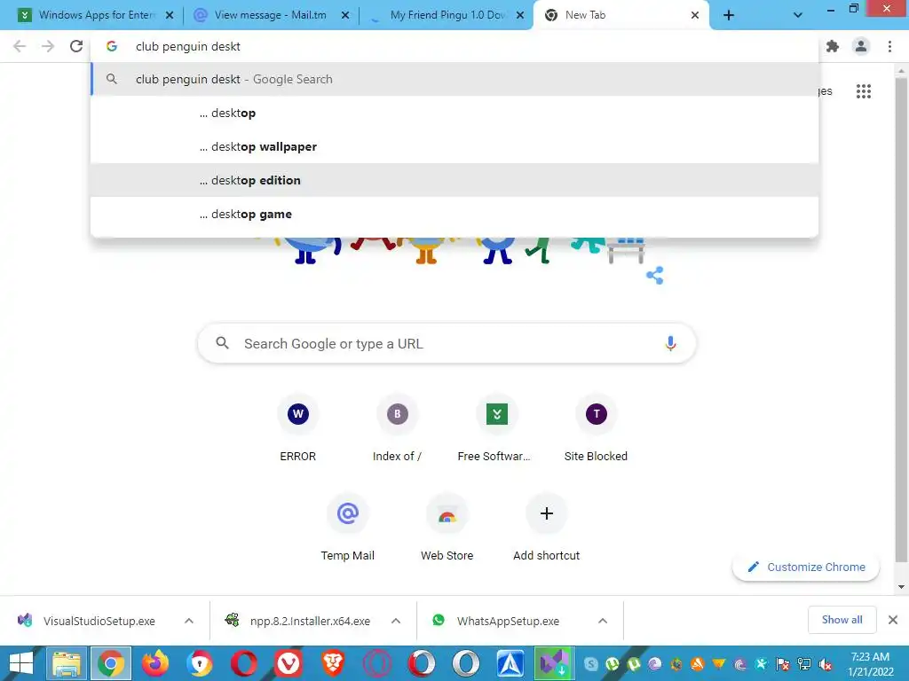
Task: Click the muted volume tray icon
Action: (826, 664)
